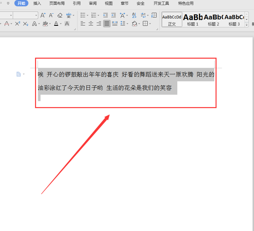The image size is (254, 231).
Task: Set line spacing
Action: coord(123,24)
